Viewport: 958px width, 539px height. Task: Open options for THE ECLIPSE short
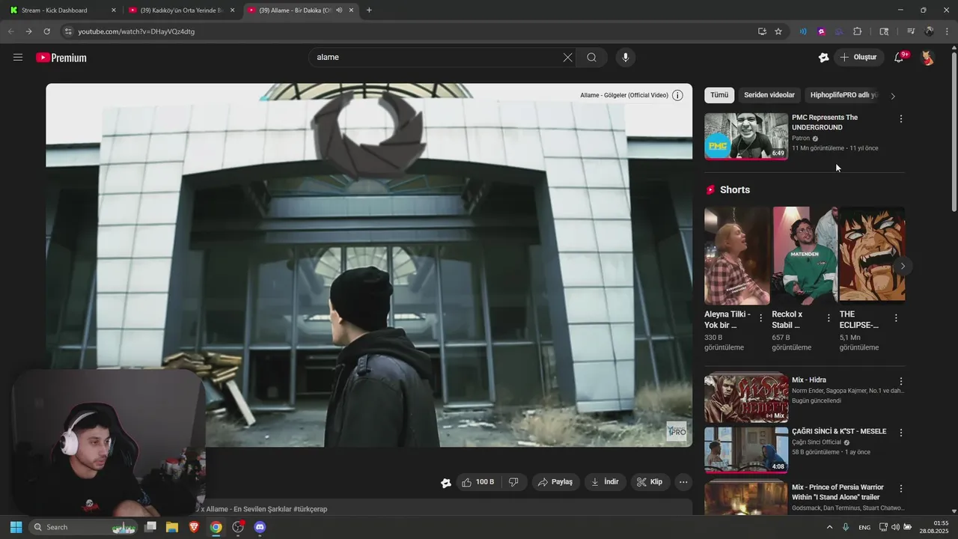point(896,318)
